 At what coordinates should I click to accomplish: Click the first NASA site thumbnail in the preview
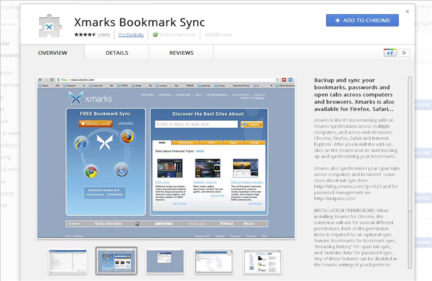[x=170, y=168]
